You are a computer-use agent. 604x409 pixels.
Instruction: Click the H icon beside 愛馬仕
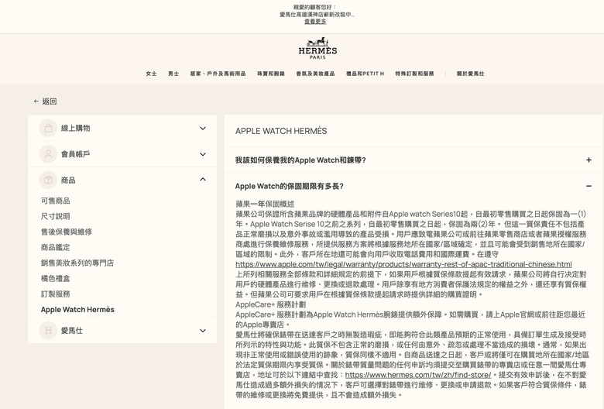[48, 330]
